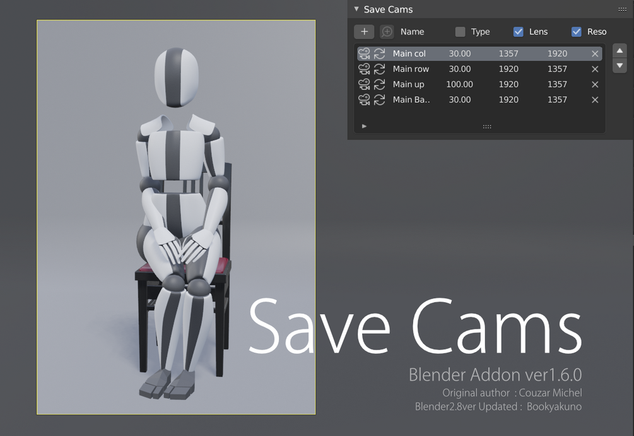The height and width of the screenshot is (436, 634).
Task: Click resolution X 1920 of Main Ba..
Action: (x=508, y=100)
